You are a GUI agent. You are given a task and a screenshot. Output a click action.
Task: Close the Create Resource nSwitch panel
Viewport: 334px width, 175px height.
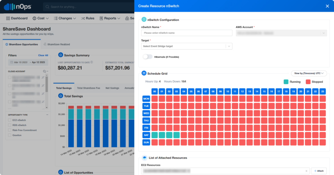(x=327, y=6)
